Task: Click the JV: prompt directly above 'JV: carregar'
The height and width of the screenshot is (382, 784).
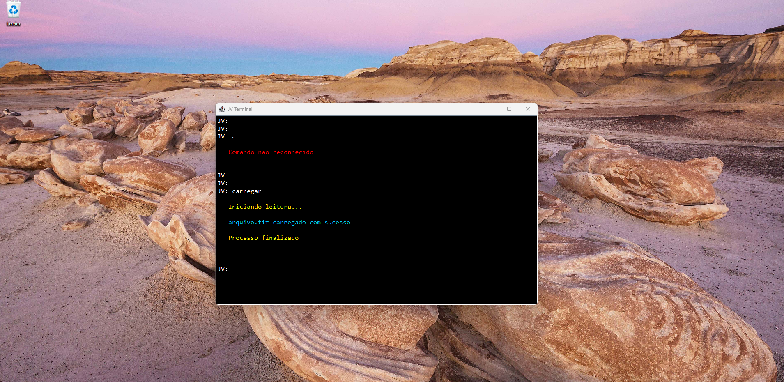Action: coord(223,183)
